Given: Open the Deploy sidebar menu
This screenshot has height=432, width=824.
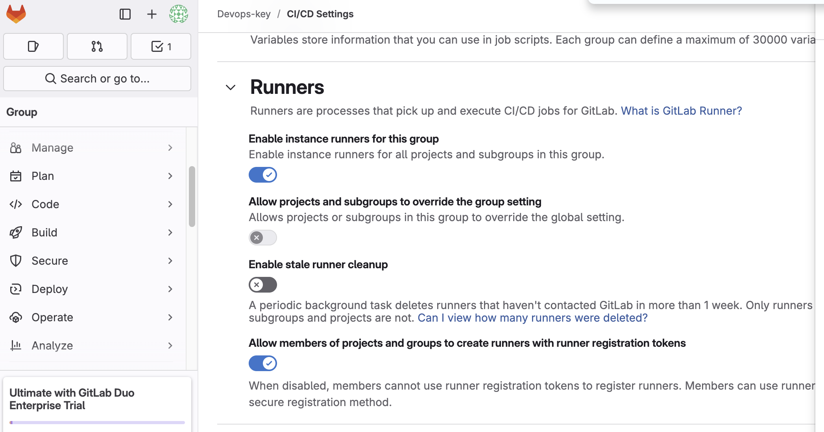Looking at the screenshot, I should pos(50,289).
